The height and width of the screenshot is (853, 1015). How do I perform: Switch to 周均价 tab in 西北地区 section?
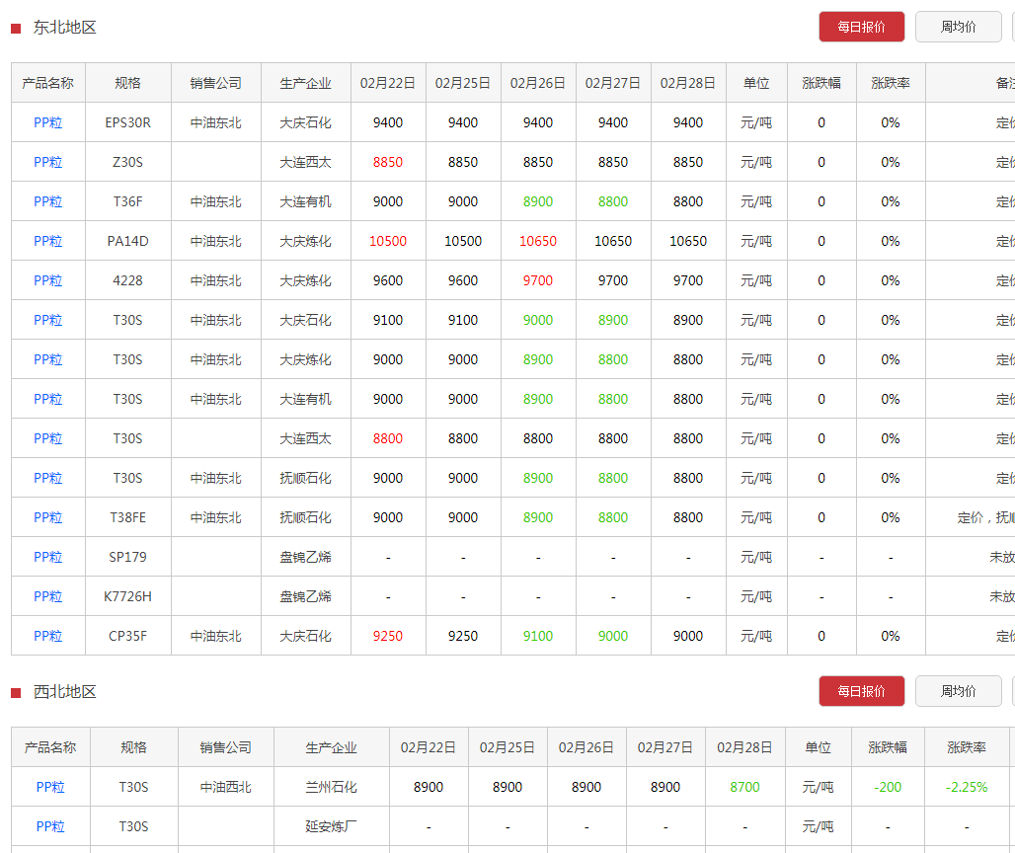point(958,691)
